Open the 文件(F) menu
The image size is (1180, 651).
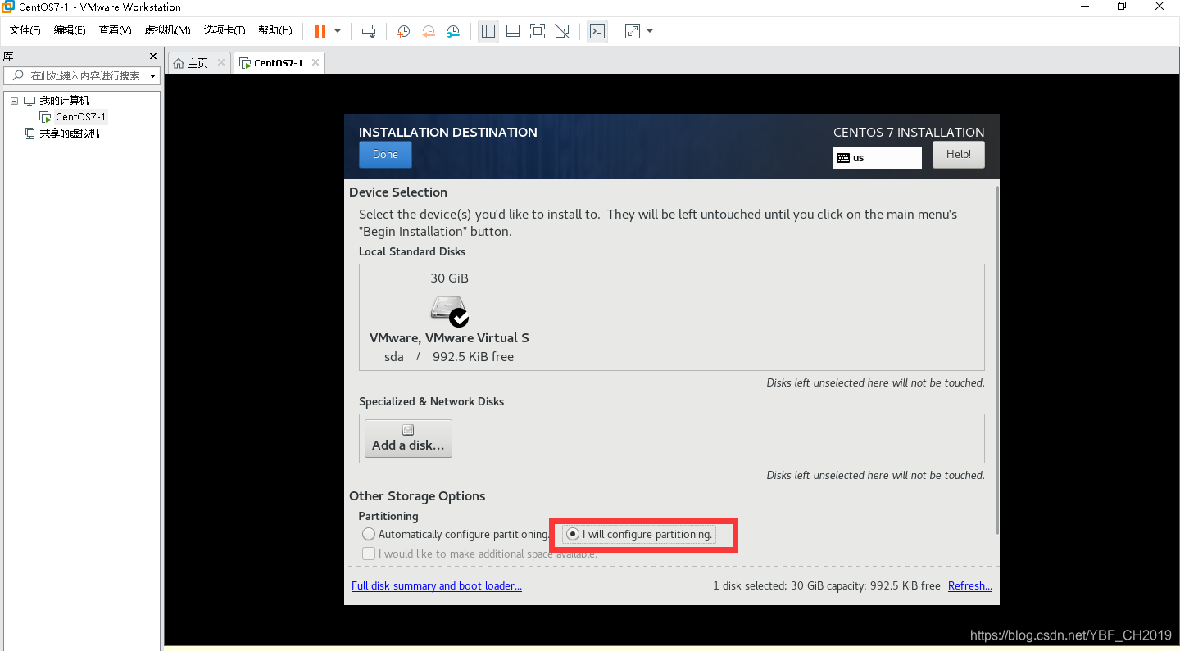coord(25,30)
